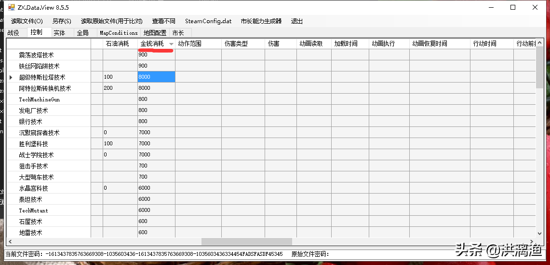Select the 铁丝网陷阱技术 row header
The width and height of the screenshot is (550, 265).
pos(49,66)
